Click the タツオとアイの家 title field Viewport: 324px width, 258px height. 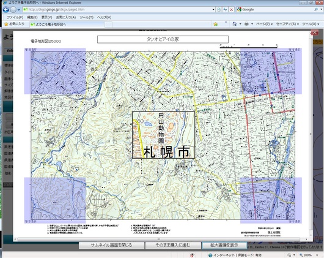click(x=163, y=39)
